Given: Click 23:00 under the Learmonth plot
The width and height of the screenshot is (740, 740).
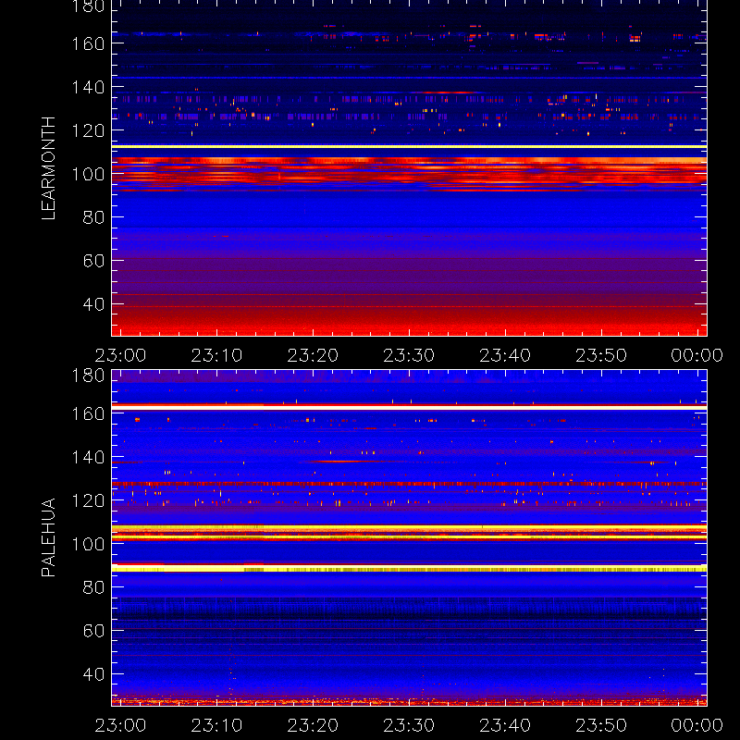Looking at the screenshot, I should tap(120, 355).
